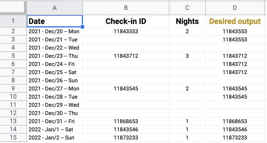
Task: Click Check-in ID 11873233 in column B
Action: (x=126, y=137)
